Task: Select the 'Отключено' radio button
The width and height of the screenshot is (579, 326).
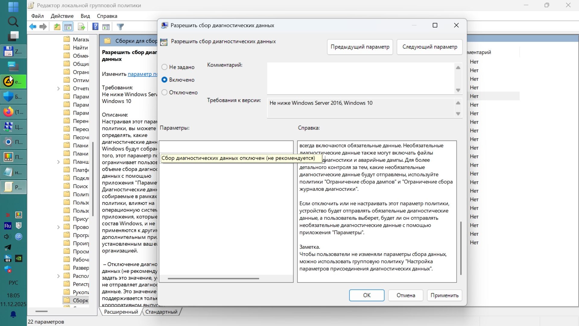Action: (x=164, y=92)
